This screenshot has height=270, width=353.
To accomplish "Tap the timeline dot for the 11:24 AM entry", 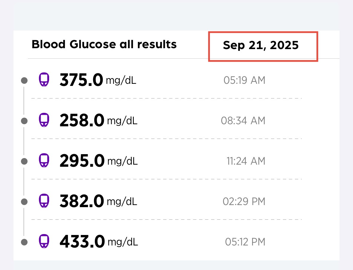I will (25, 161).
